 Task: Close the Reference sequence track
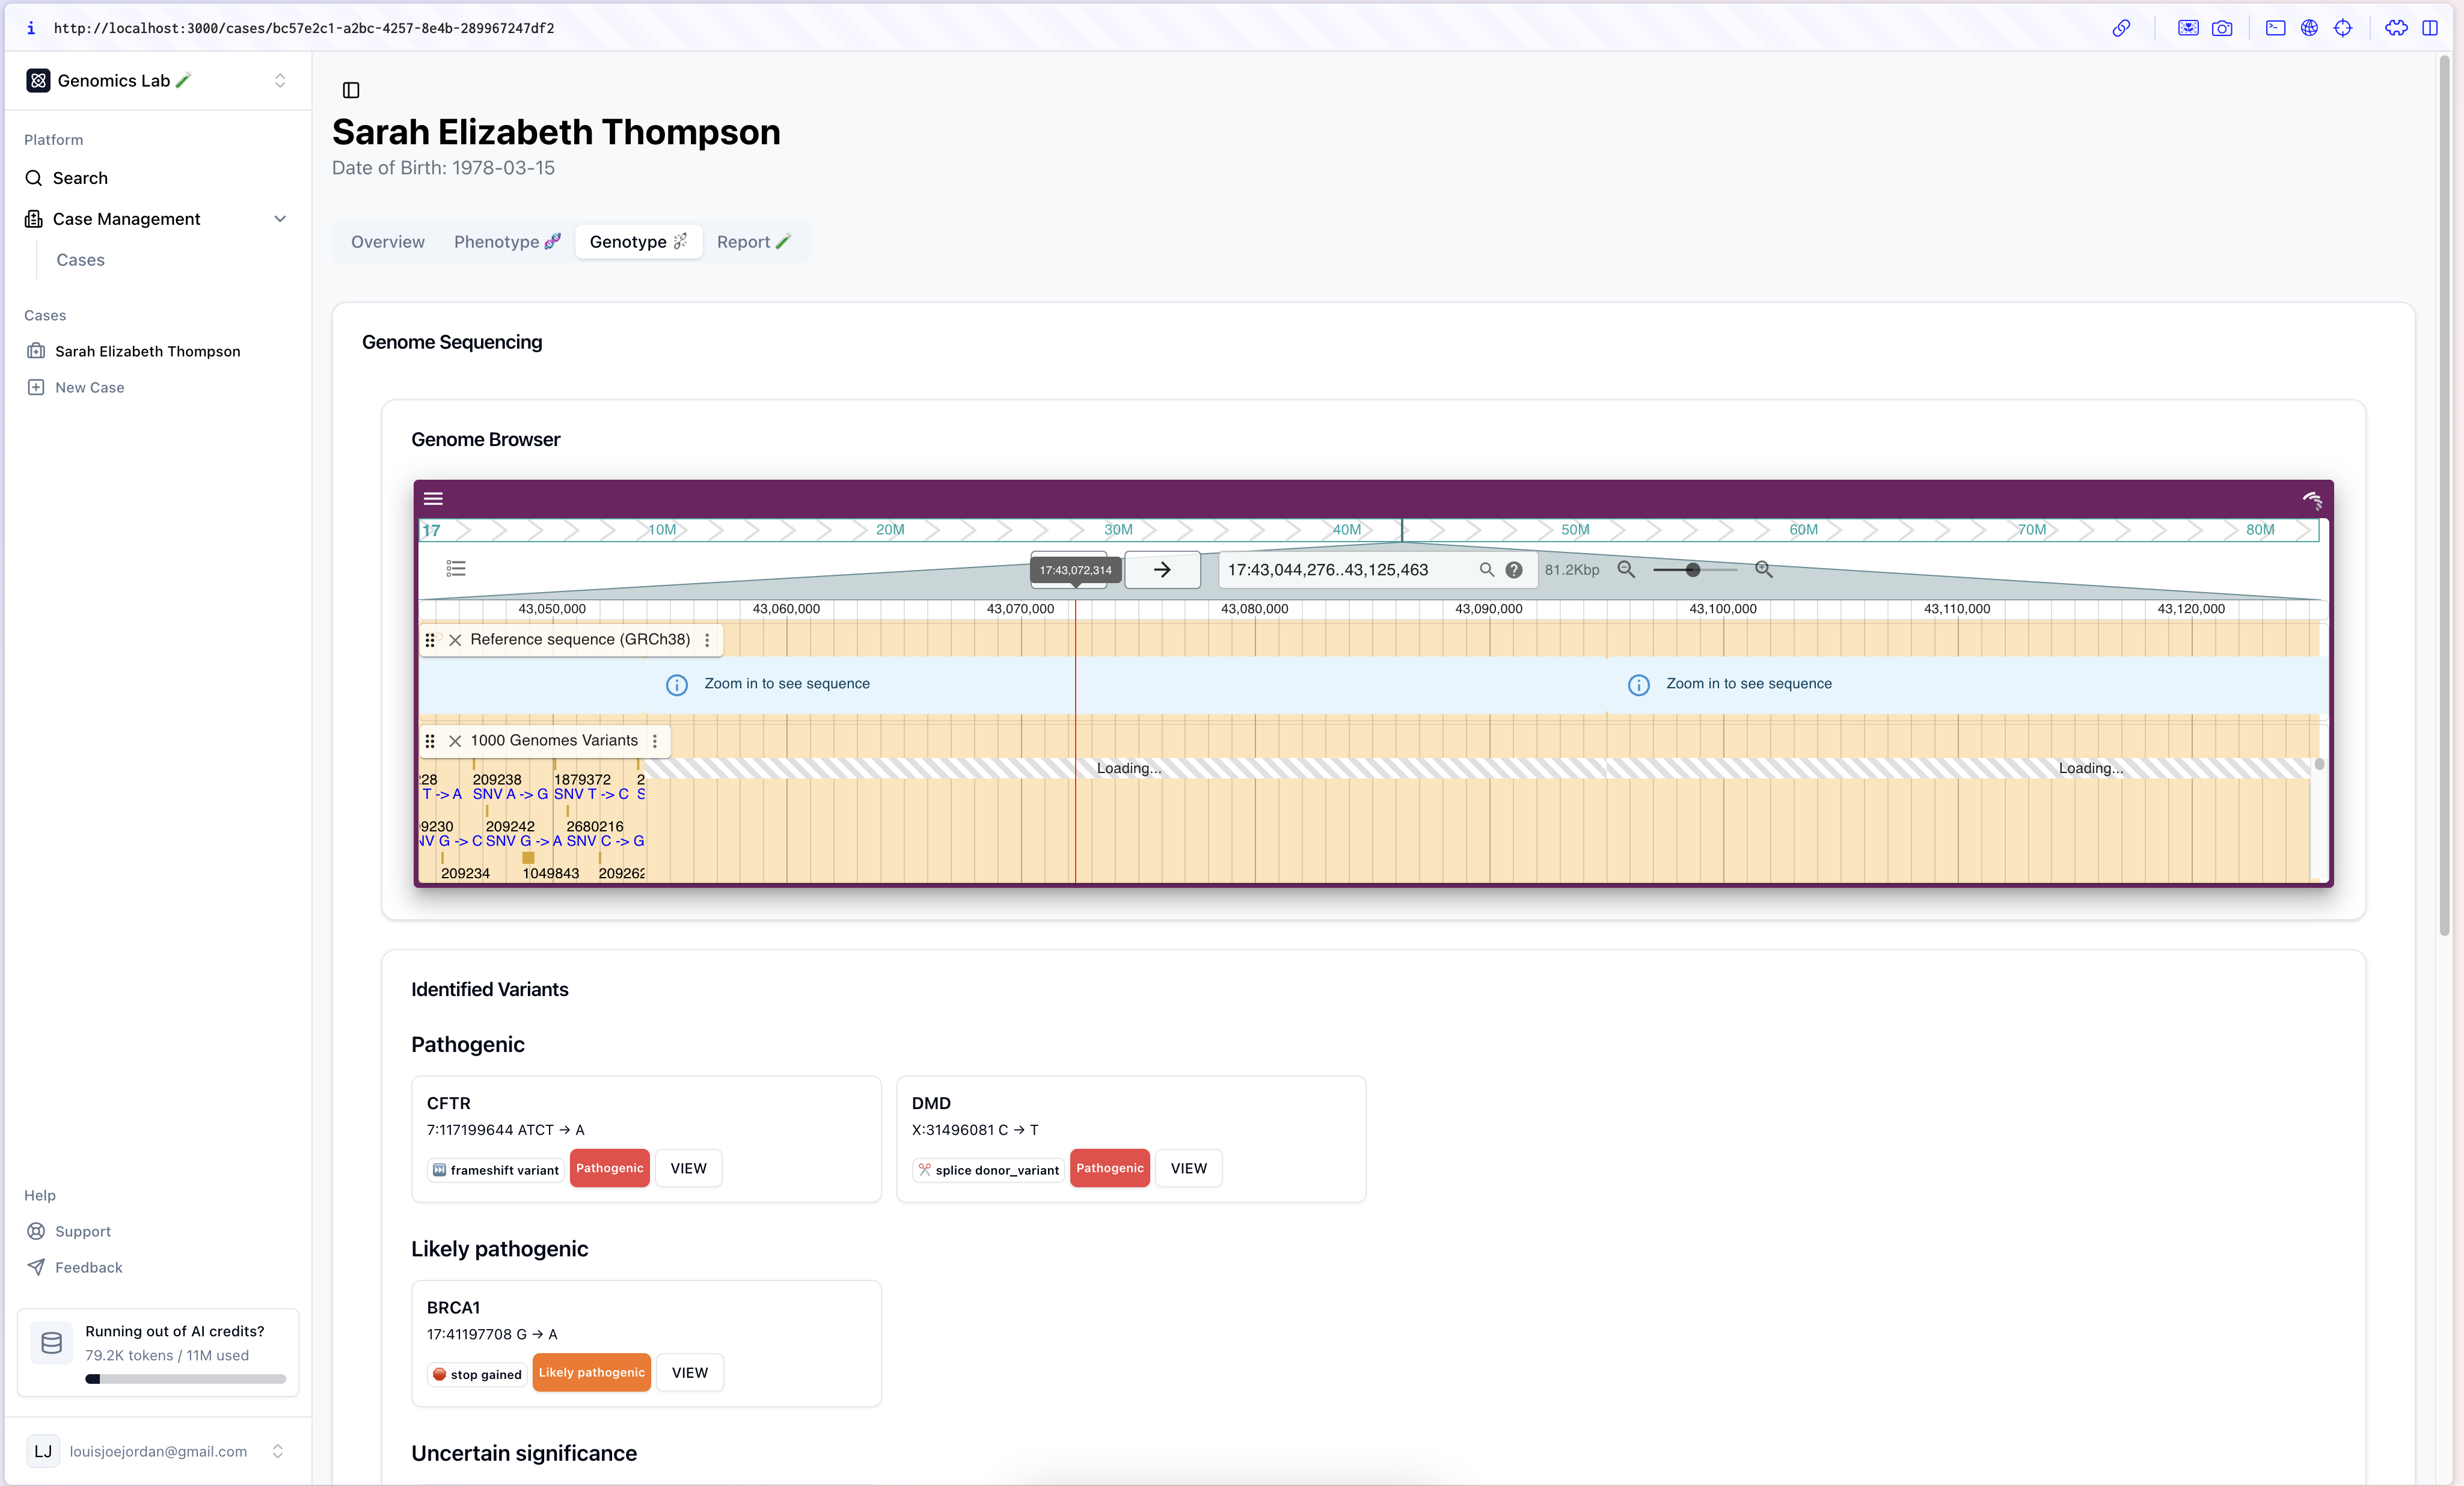455,640
